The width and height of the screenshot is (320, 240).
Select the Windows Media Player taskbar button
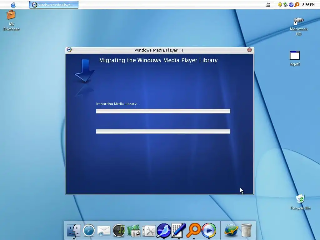pos(54,5)
